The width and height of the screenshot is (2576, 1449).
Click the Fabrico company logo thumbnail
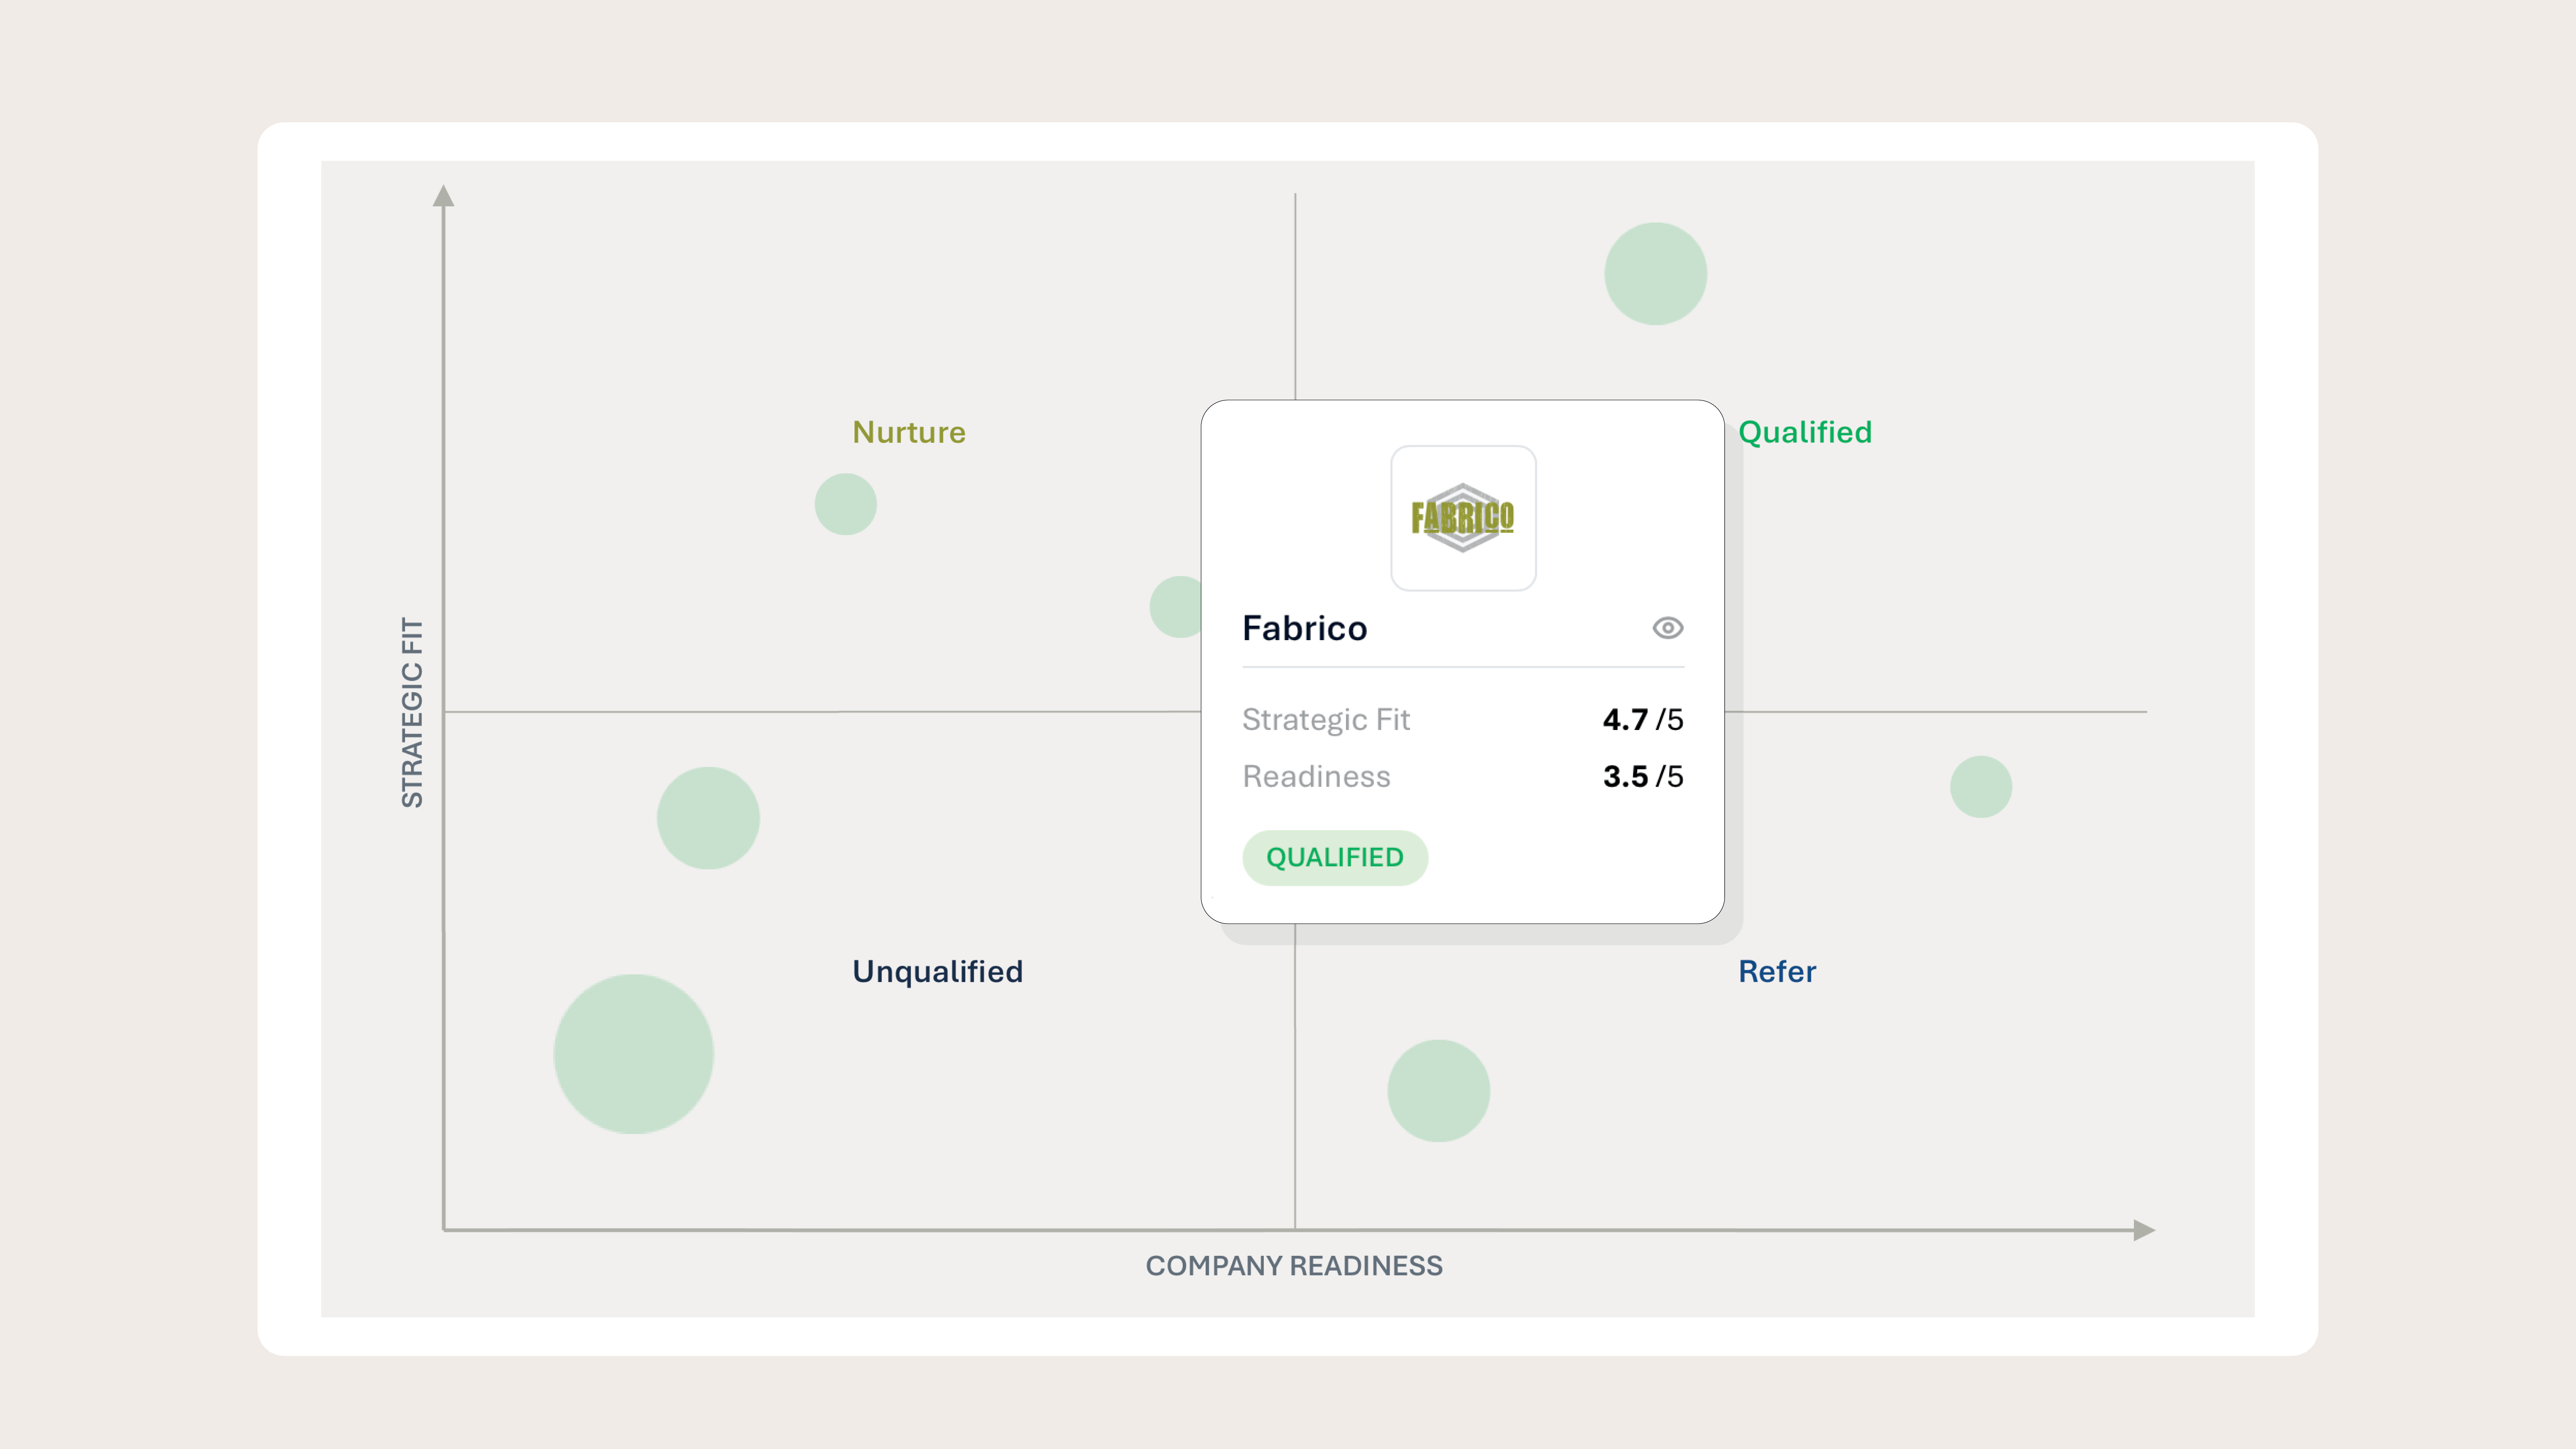point(1463,518)
